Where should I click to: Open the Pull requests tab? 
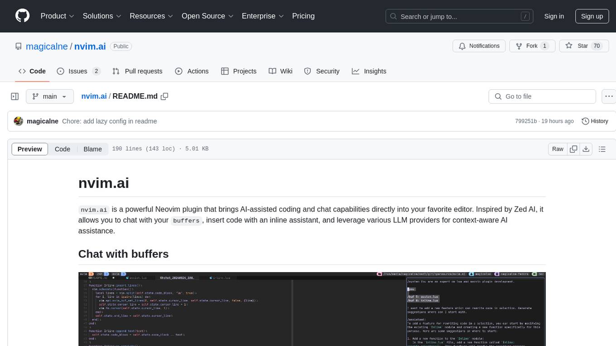tap(137, 71)
